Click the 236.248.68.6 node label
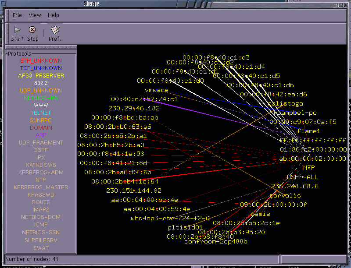 (295, 186)
